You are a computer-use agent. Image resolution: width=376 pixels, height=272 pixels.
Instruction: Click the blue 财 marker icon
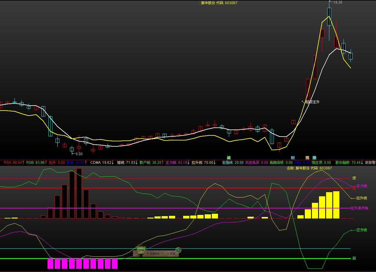[293, 158]
